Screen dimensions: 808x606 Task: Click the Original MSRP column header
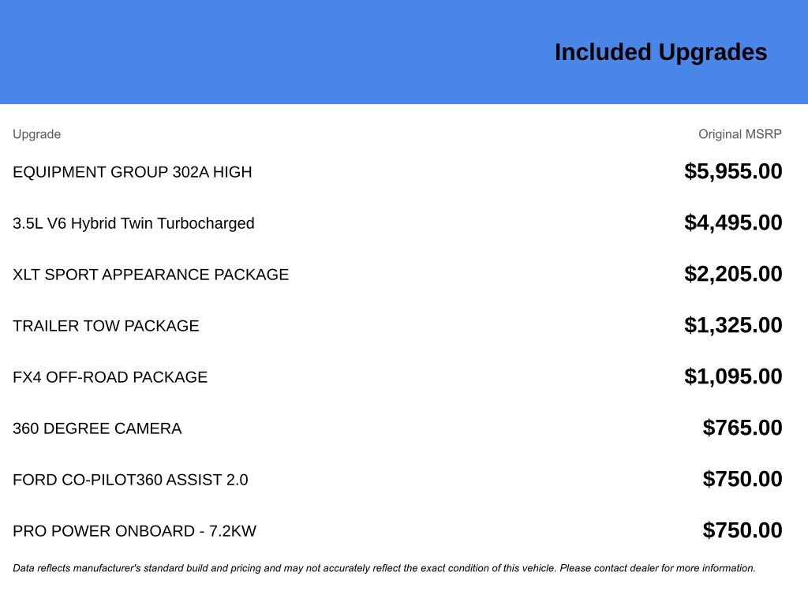click(739, 134)
